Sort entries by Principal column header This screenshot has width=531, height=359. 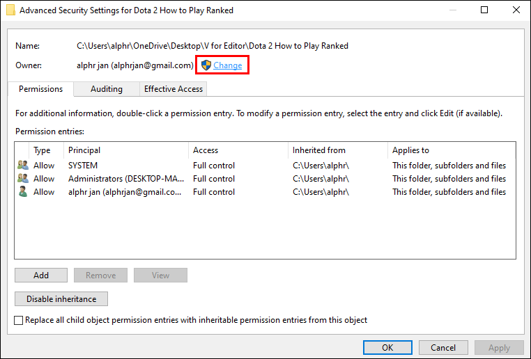84,150
